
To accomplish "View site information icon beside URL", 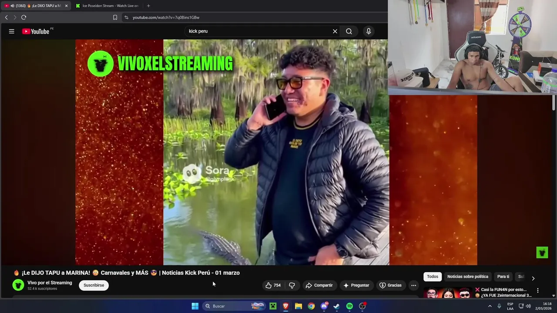I will 126,17.
